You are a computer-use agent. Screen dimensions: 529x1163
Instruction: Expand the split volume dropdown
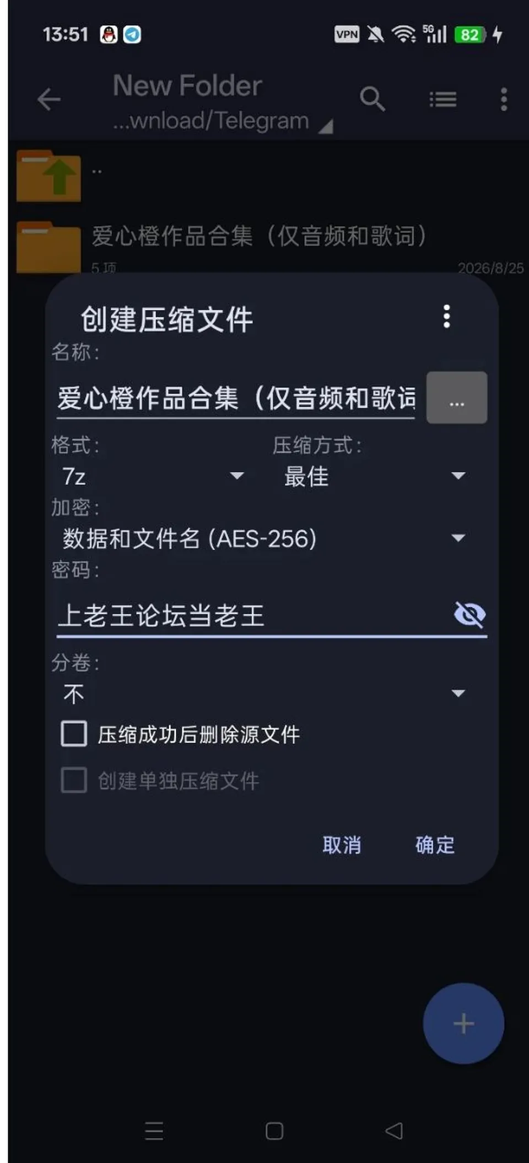point(264,693)
